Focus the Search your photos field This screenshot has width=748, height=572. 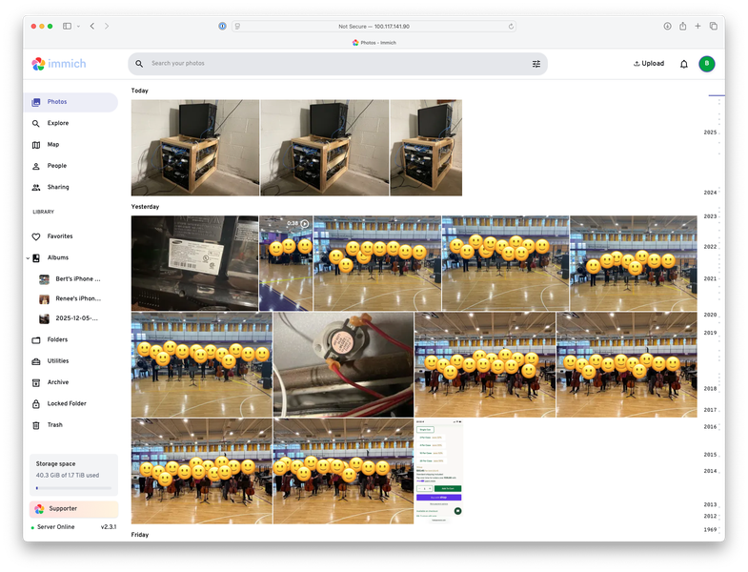click(x=337, y=64)
